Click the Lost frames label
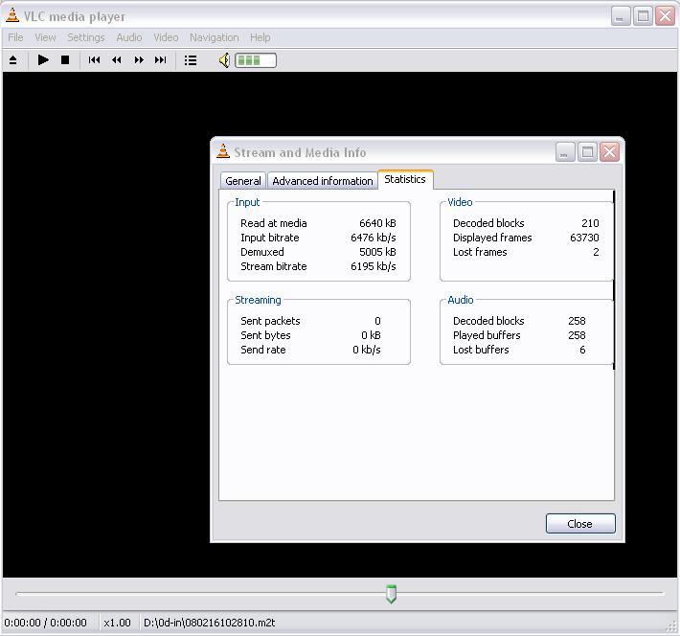680x636 pixels. coord(480,252)
